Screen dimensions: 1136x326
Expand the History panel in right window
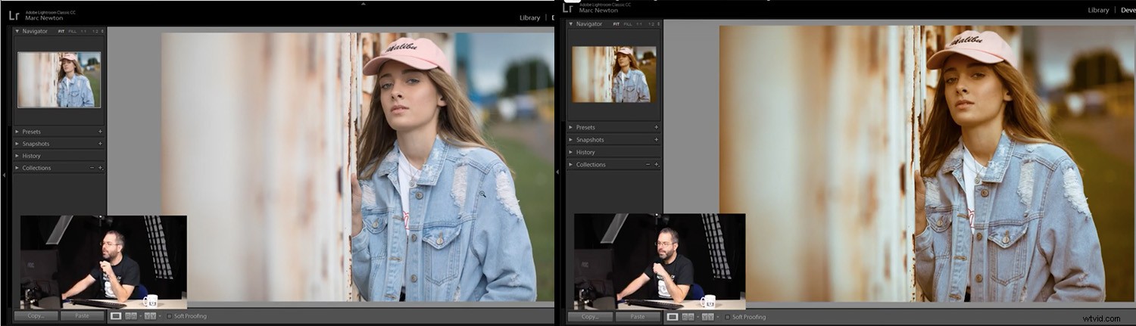(571, 152)
